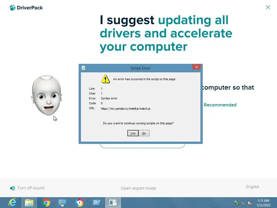Open File Explorer from the taskbar
The width and height of the screenshot is (277, 208).
click(x=29, y=203)
